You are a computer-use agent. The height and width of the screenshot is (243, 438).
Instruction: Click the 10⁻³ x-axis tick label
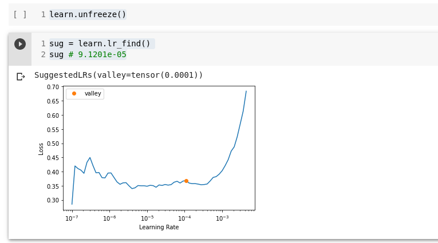coord(222,218)
